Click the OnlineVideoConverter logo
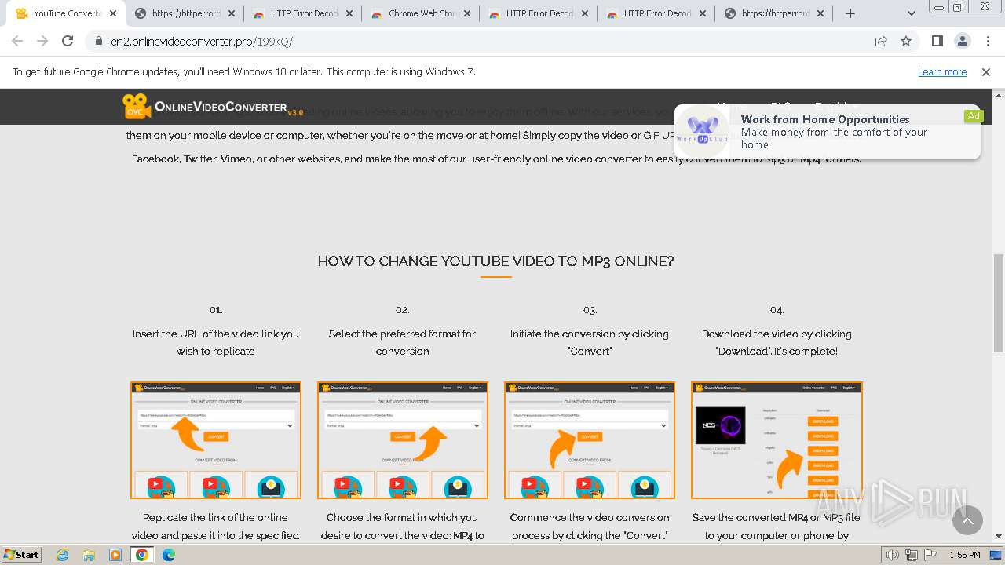Image resolution: width=1005 pixels, height=565 pixels. (212, 107)
